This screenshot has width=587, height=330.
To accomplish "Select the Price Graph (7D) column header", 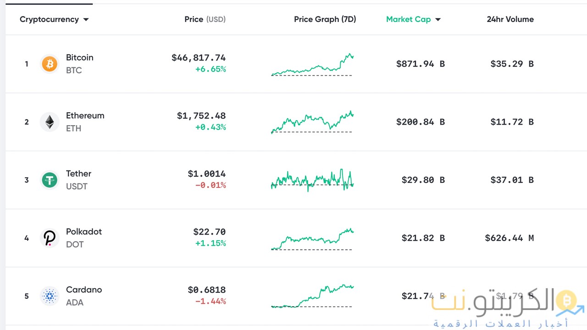I will pyautogui.click(x=325, y=19).
